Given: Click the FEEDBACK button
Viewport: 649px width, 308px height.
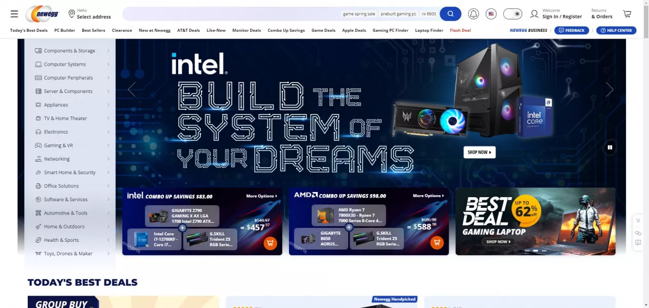Looking at the screenshot, I should pos(571,30).
